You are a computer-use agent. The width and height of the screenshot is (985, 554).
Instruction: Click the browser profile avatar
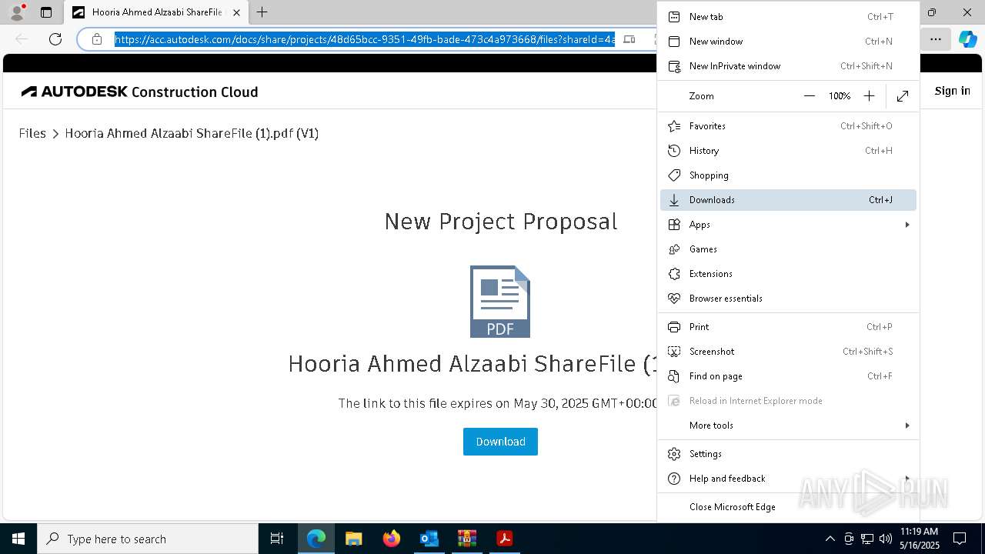click(x=17, y=12)
